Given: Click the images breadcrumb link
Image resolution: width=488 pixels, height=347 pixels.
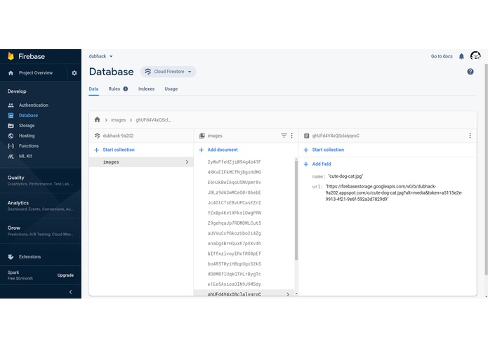Looking at the screenshot, I should click(119, 120).
